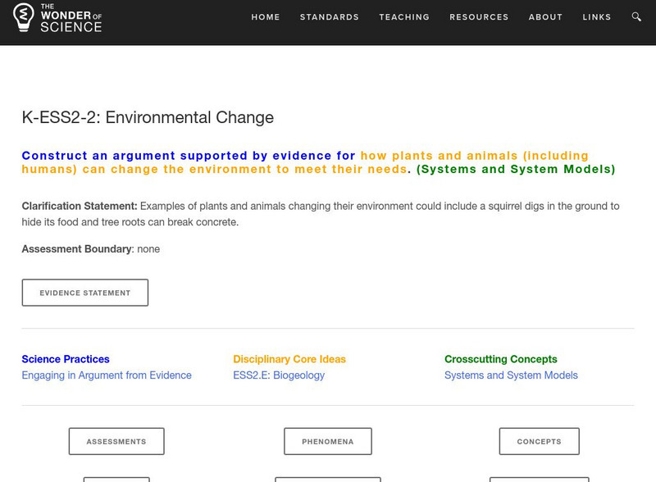The width and height of the screenshot is (656, 482).
Task: Expand the Teaching navigation menu
Action: (404, 17)
